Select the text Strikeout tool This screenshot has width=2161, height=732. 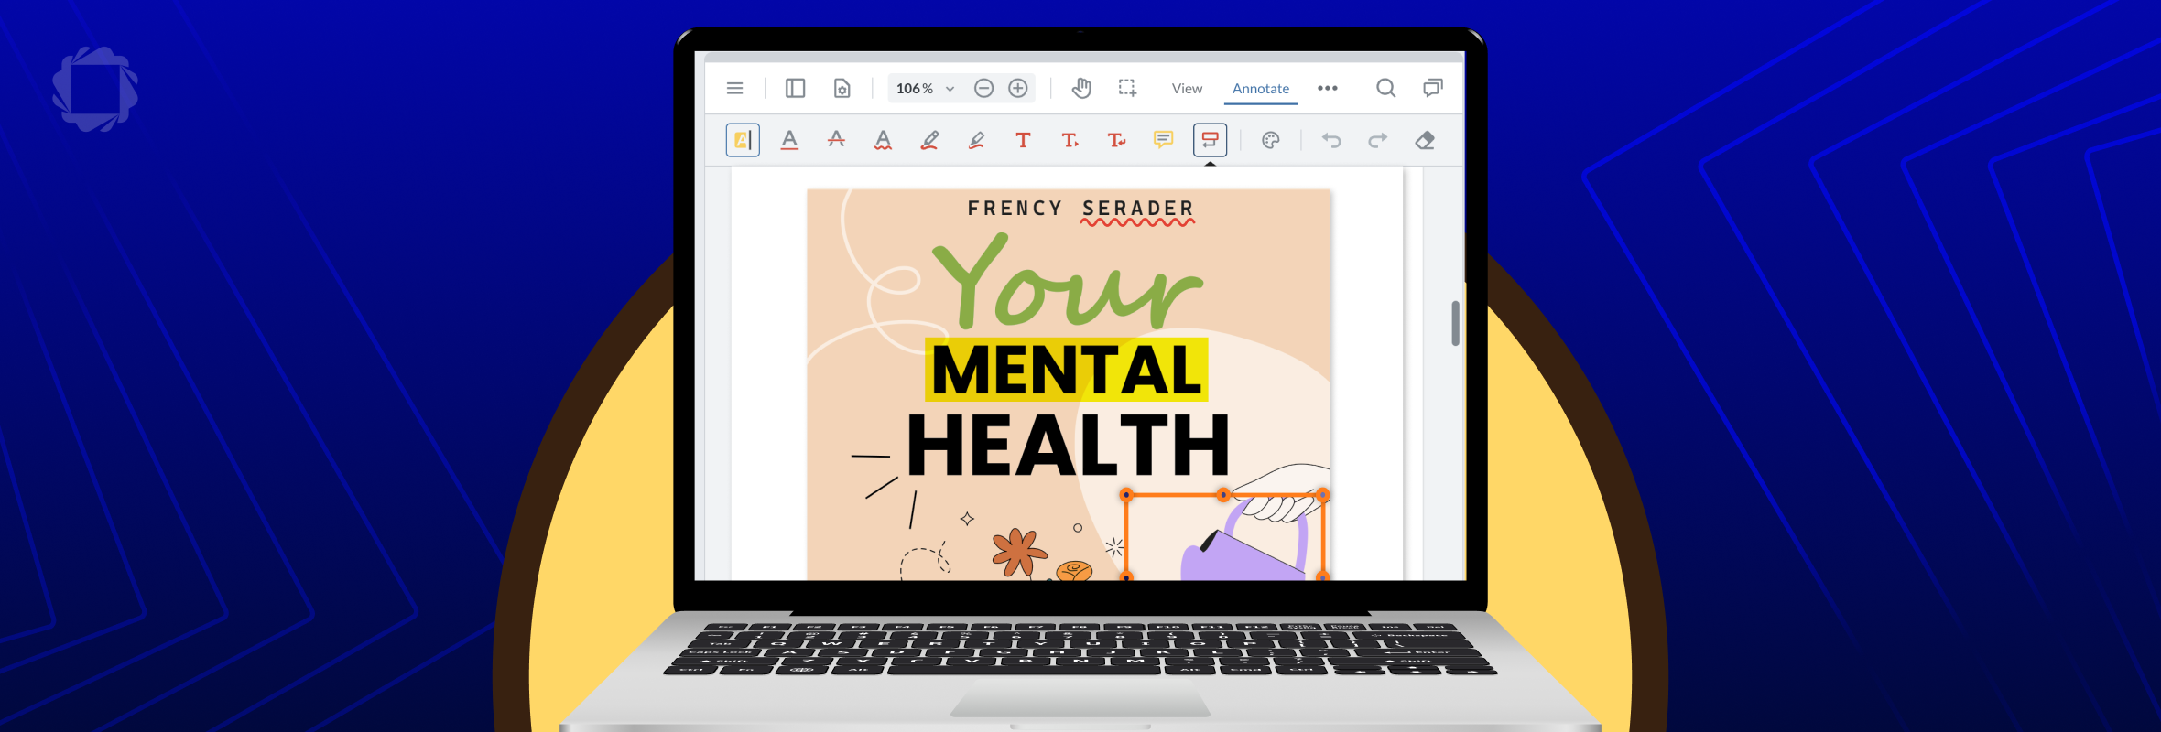pos(836,140)
